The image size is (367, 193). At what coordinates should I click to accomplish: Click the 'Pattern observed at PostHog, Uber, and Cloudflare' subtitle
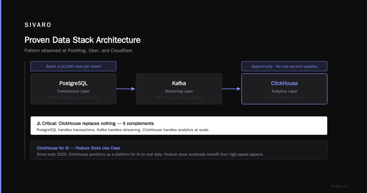(78, 51)
